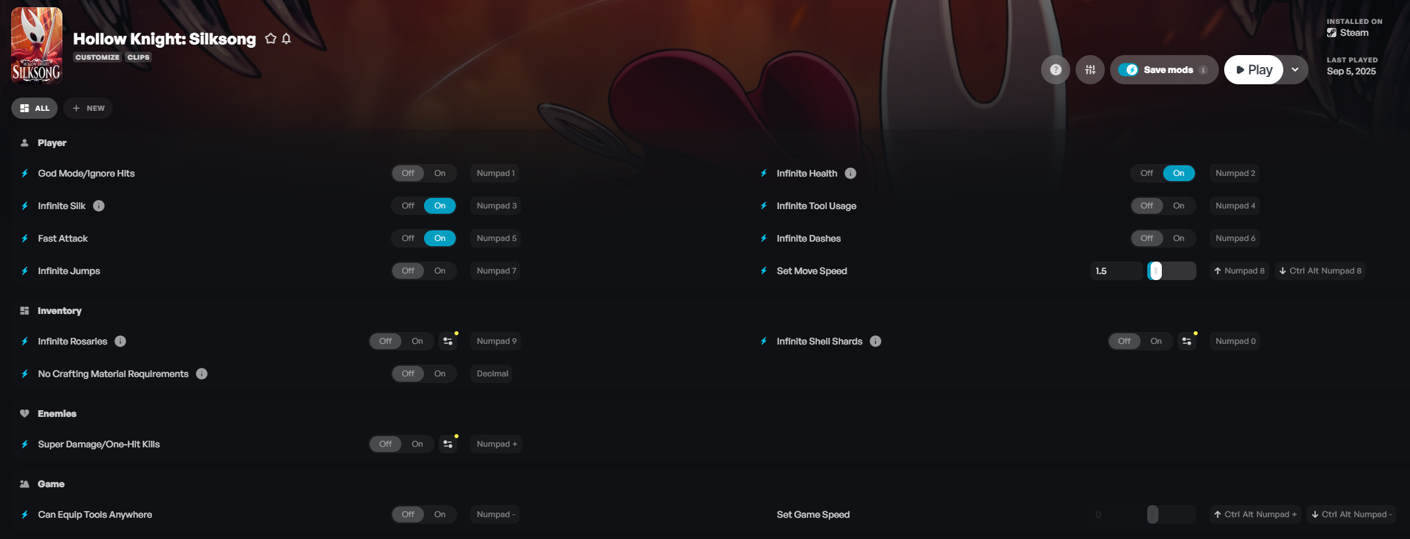Click the Set Move Speed slider
Screen dimensions: 1410x539
point(1172,271)
